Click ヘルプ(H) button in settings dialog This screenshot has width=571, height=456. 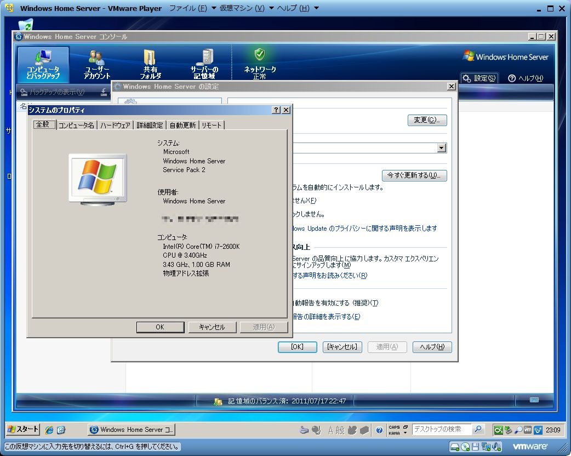[x=432, y=347]
